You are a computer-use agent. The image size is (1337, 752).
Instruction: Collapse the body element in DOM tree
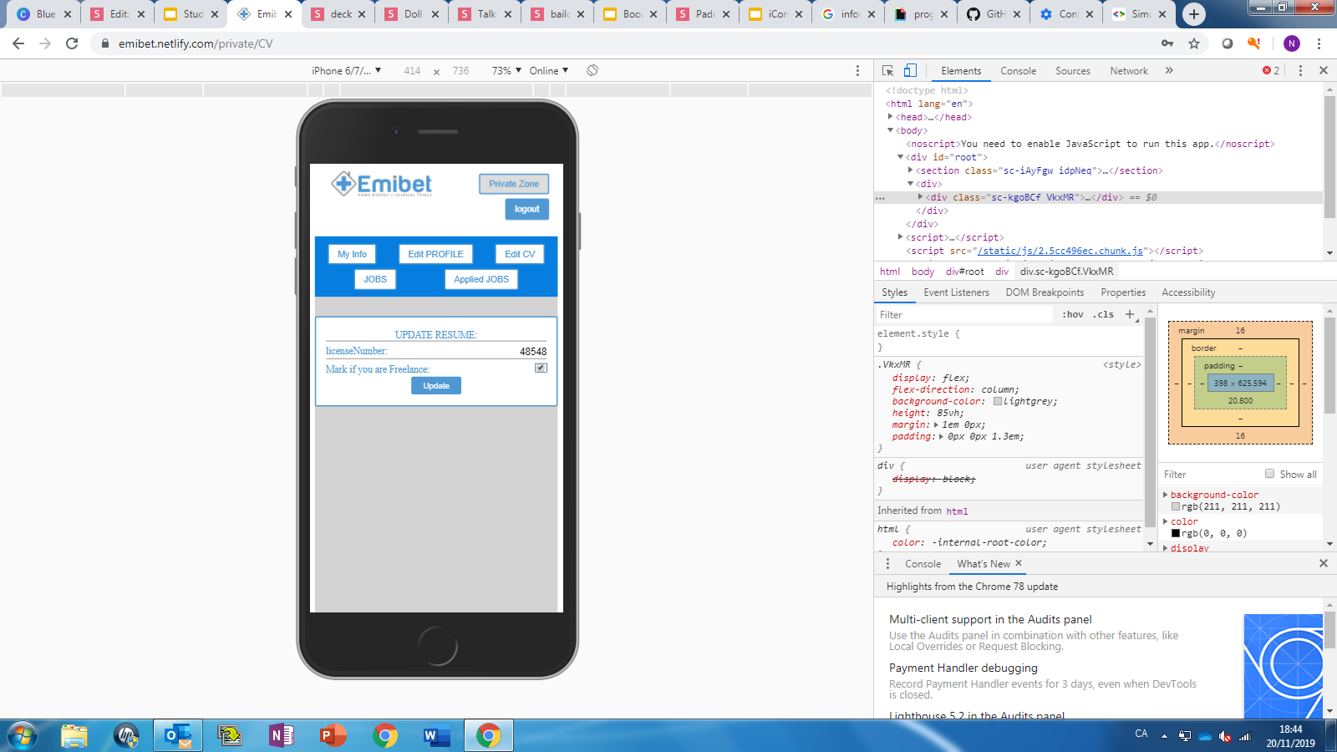point(891,130)
